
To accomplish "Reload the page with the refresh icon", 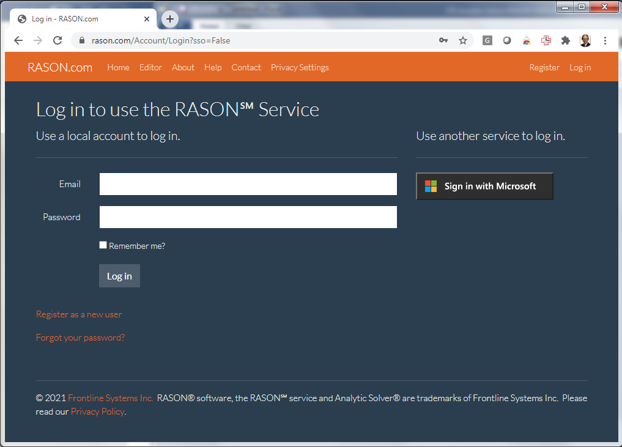I will 57,40.
